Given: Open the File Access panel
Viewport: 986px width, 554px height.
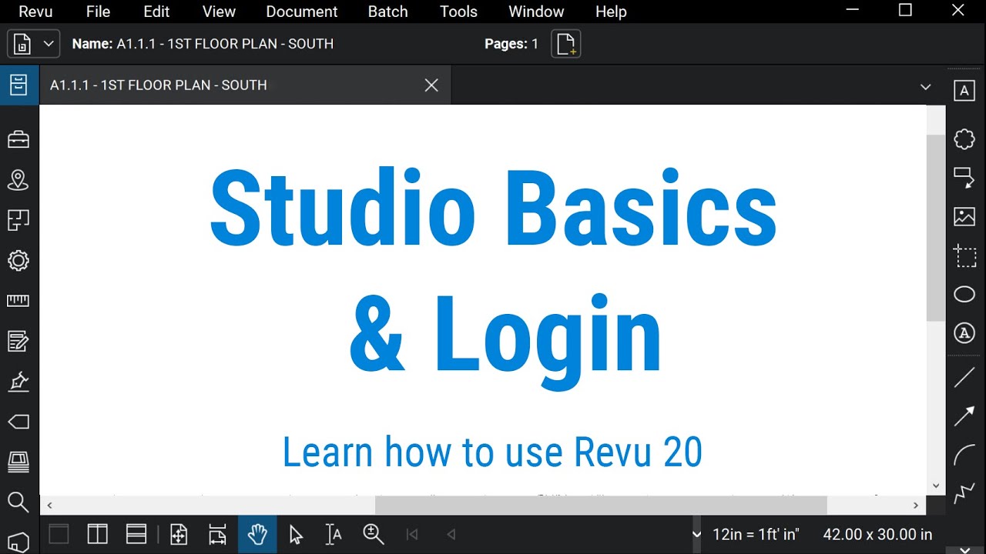Looking at the screenshot, I should pyautogui.click(x=18, y=85).
